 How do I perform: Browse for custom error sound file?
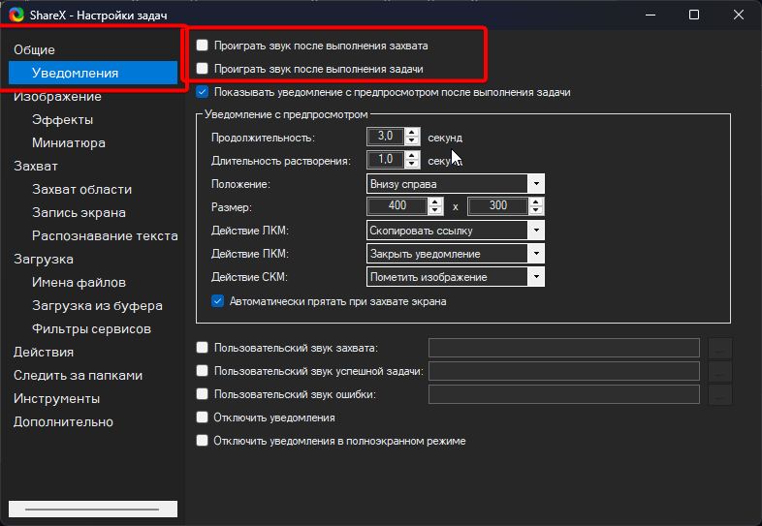point(720,394)
